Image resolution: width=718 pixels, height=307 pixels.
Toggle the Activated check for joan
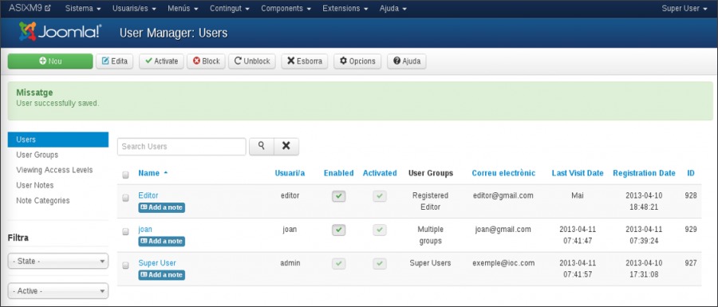(x=380, y=230)
